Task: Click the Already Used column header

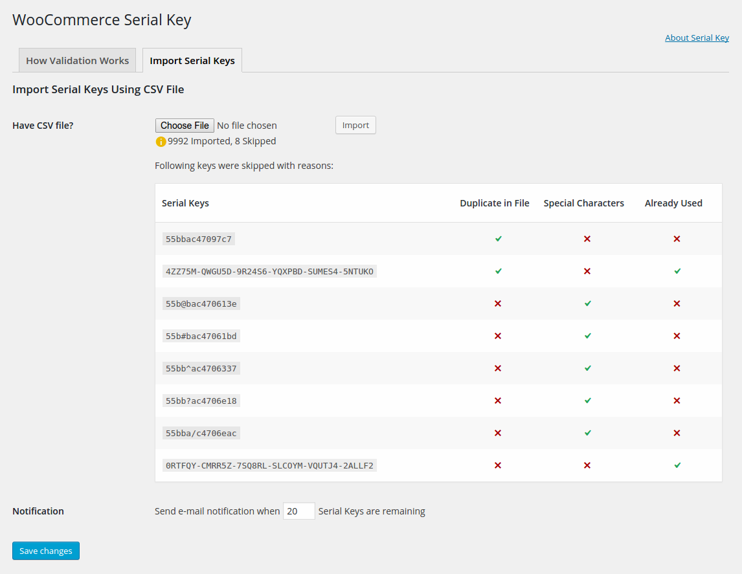Action: coord(673,203)
